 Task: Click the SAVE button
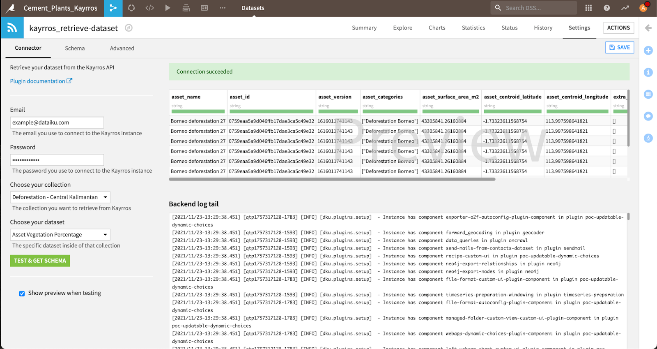click(x=620, y=47)
